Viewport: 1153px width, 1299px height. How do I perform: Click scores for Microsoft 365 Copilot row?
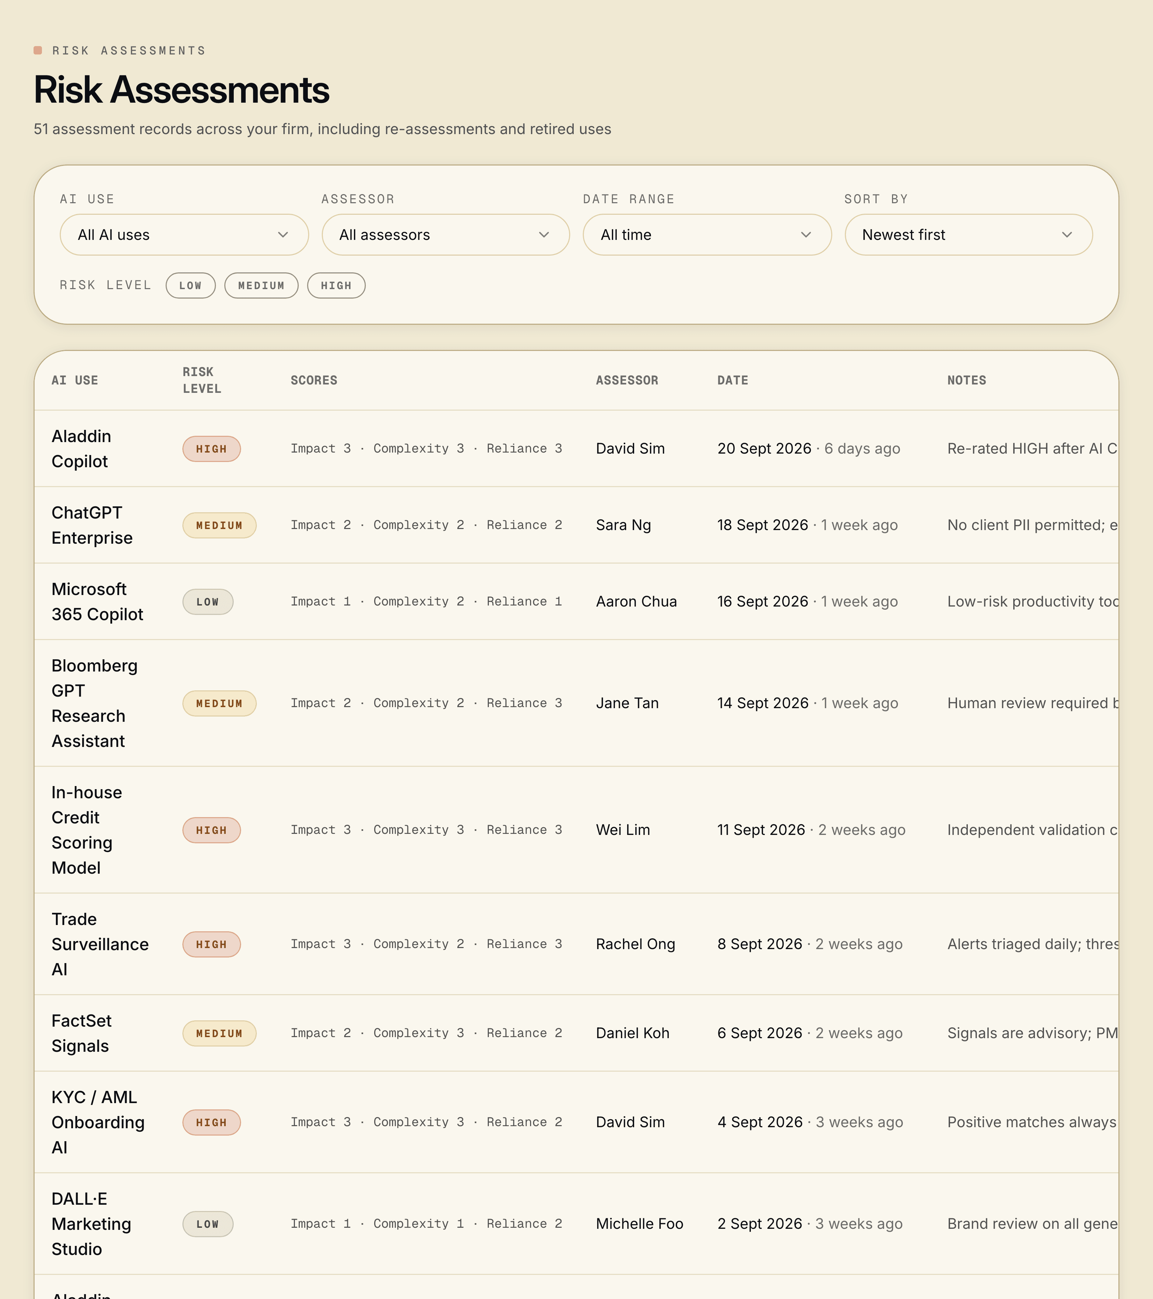tap(426, 601)
